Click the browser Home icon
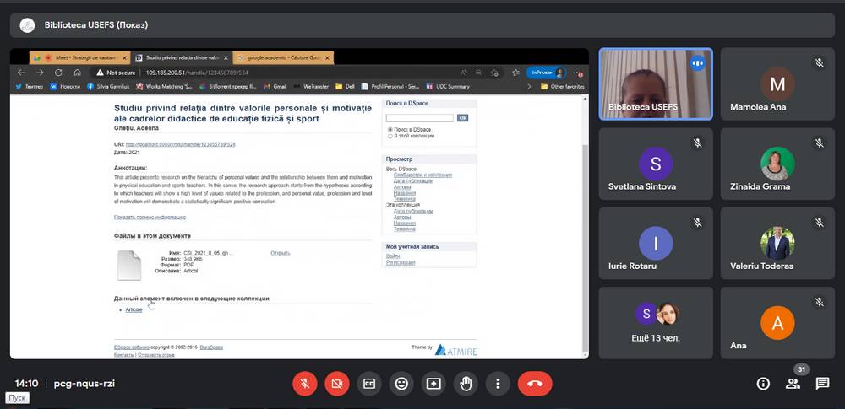 point(77,73)
